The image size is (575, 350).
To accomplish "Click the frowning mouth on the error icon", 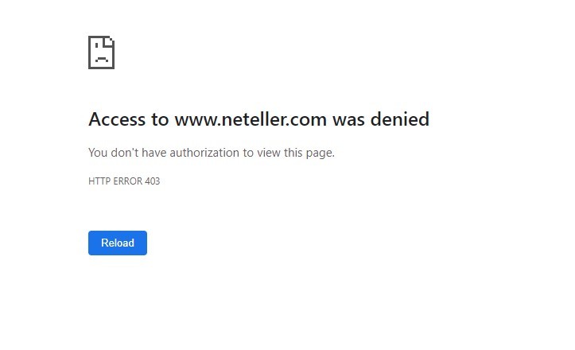I will 102,60.
